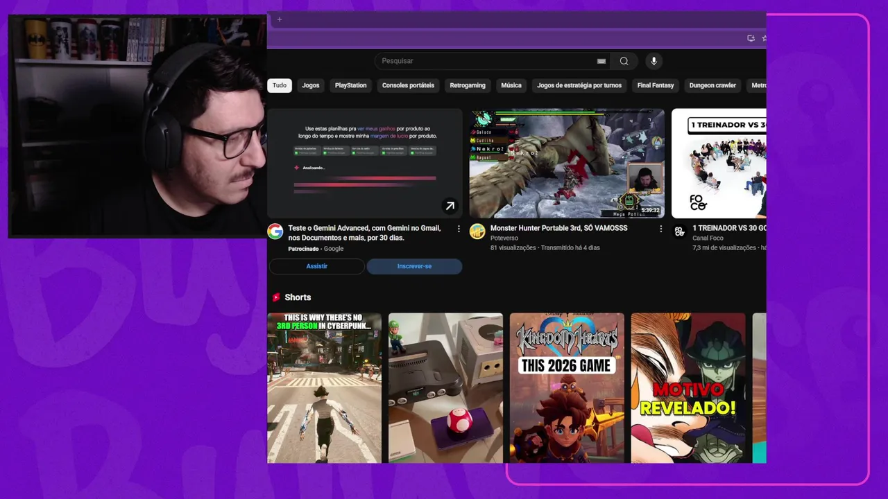
Task: Select Jogos de estratégia por turnos chip
Action: [x=579, y=85]
